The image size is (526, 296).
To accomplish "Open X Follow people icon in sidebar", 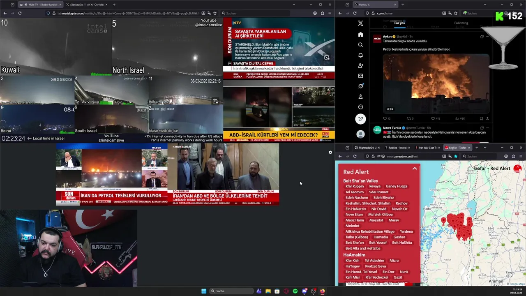I will 360,65.
